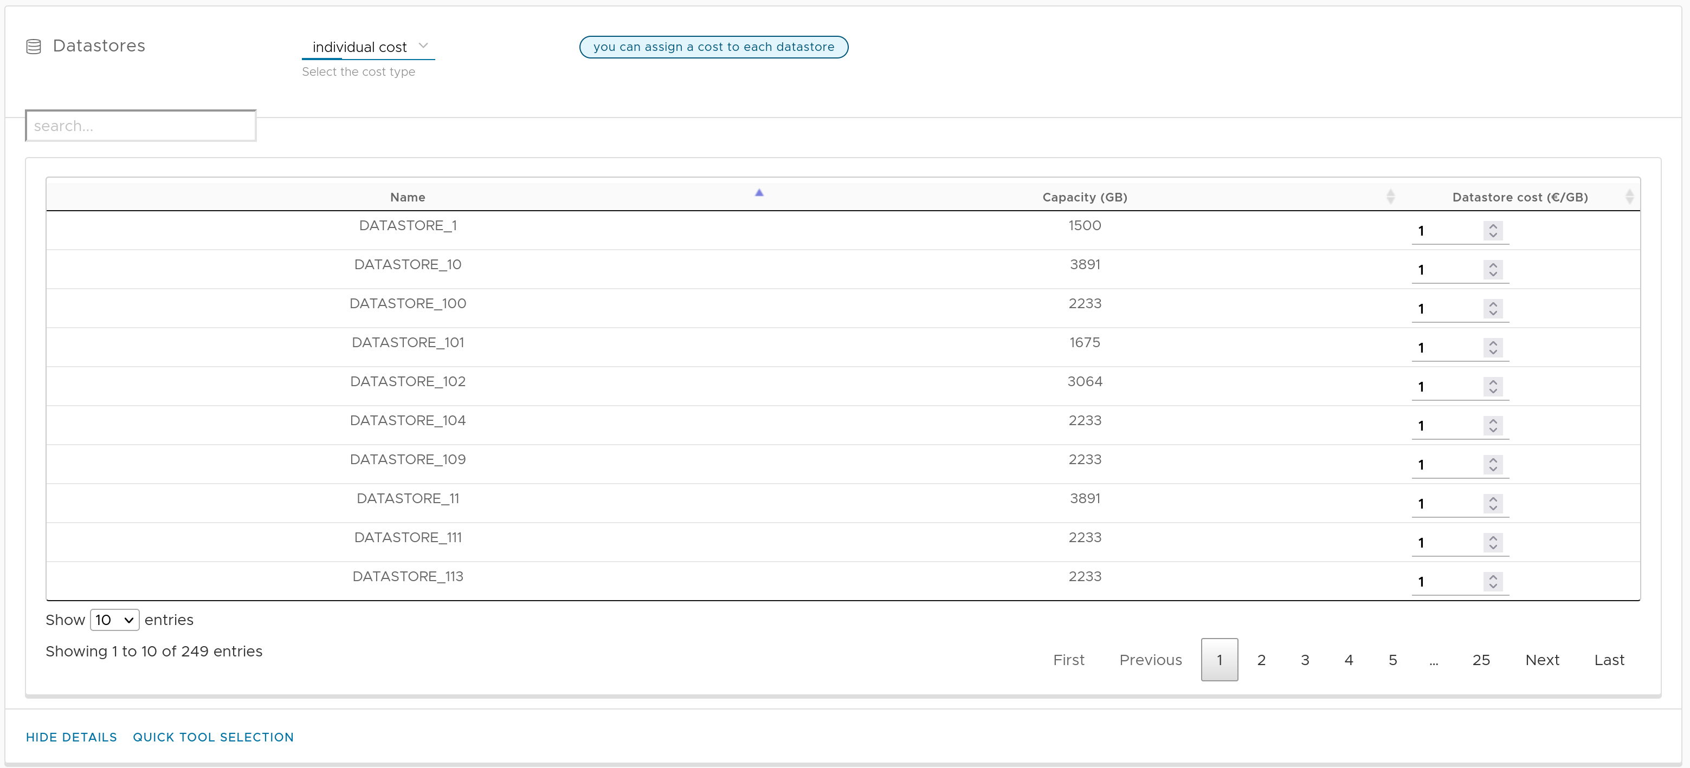Go to the Previous page
This screenshot has width=1690, height=768.
pos(1151,660)
